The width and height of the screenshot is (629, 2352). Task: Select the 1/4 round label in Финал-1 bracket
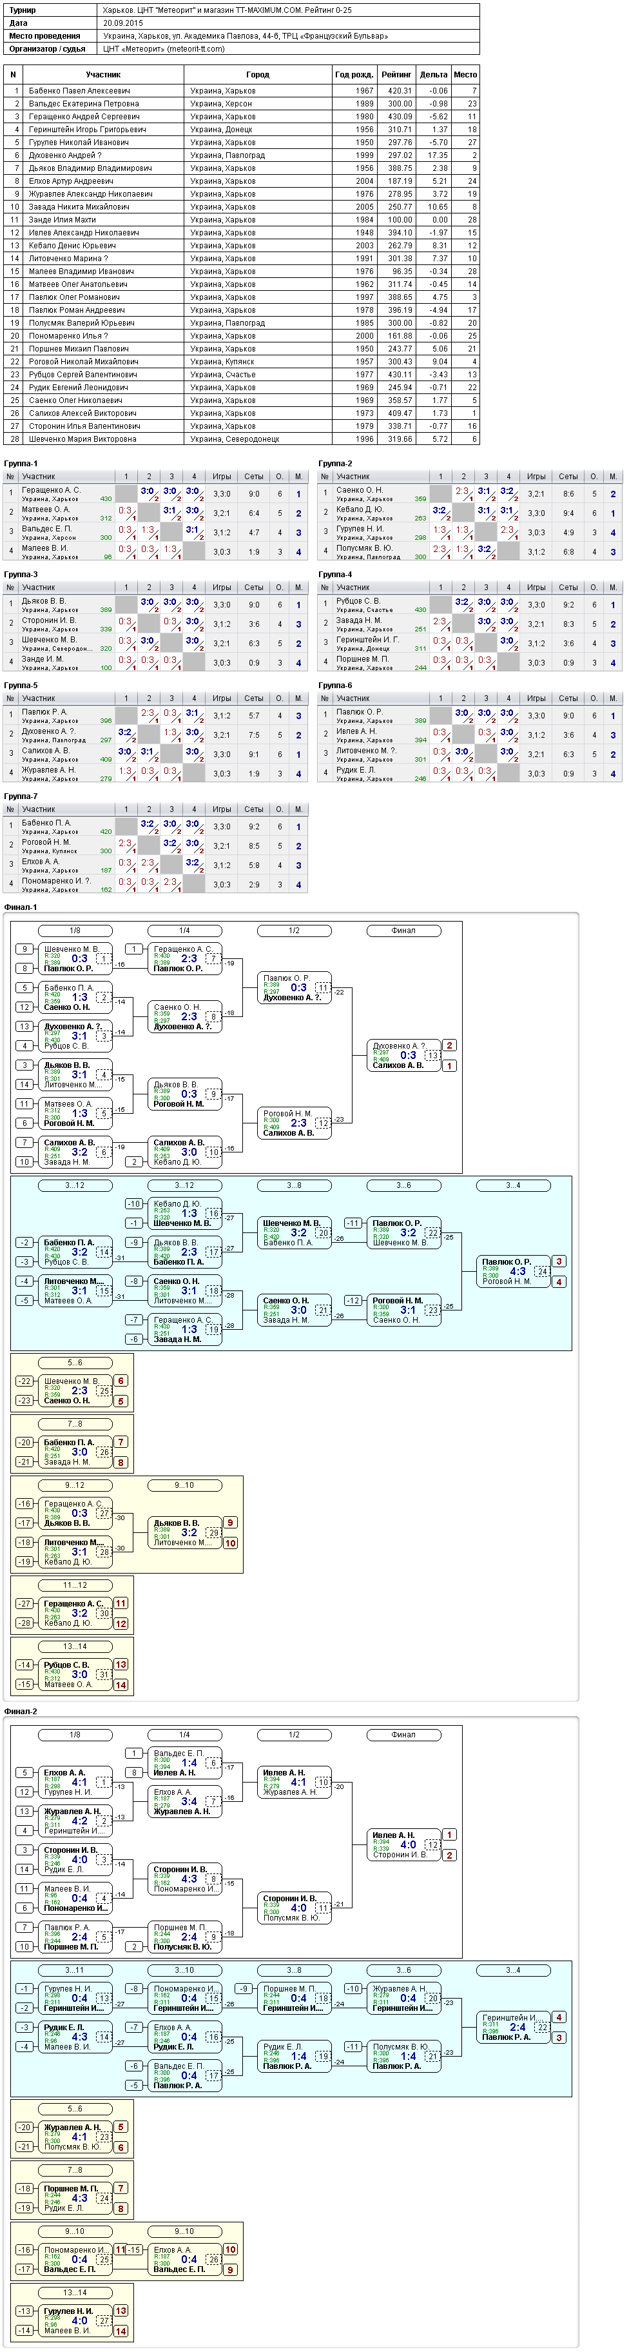tap(184, 931)
